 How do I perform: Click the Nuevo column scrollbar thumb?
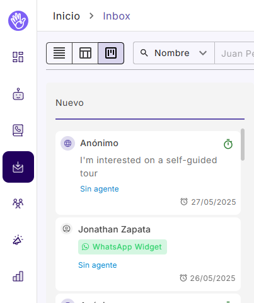(x=243, y=144)
